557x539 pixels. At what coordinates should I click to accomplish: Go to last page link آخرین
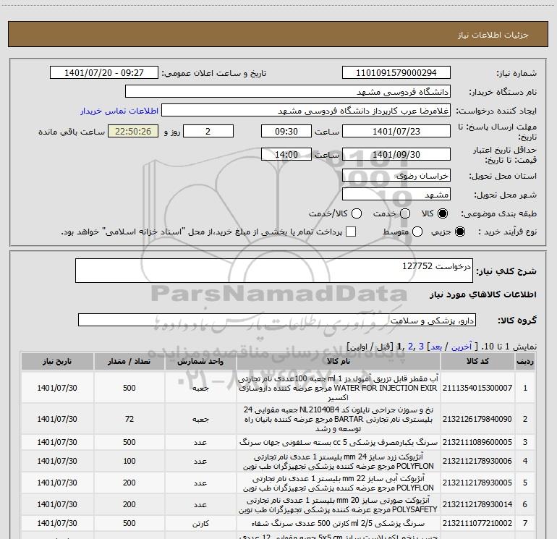coord(462,347)
